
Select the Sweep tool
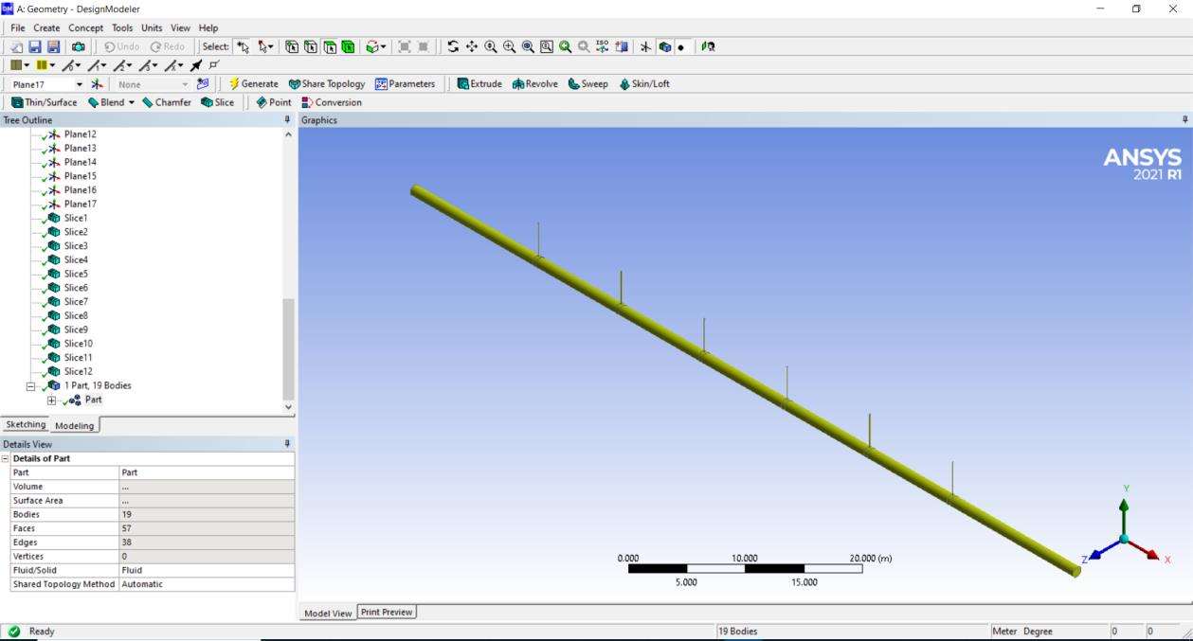point(587,84)
